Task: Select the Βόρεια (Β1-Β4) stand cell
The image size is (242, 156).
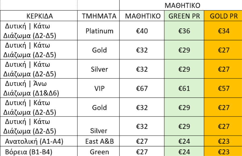Action: [39, 151]
